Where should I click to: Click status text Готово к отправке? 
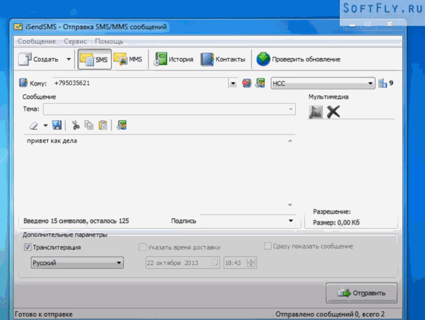point(44,315)
